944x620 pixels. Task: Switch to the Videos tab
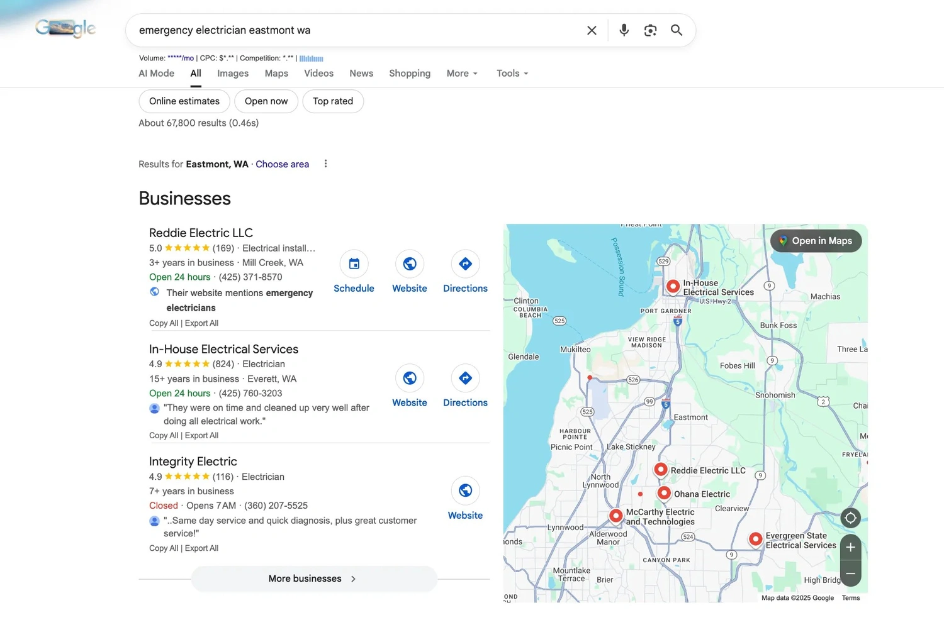(x=319, y=74)
